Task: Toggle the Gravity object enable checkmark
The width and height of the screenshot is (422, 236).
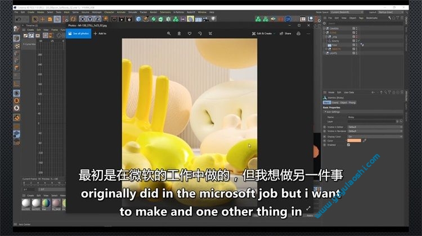Action: click(x=359, y=41)
